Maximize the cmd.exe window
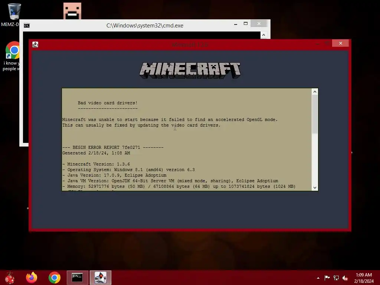Screen dimensions: 380x285 point(246,23)
